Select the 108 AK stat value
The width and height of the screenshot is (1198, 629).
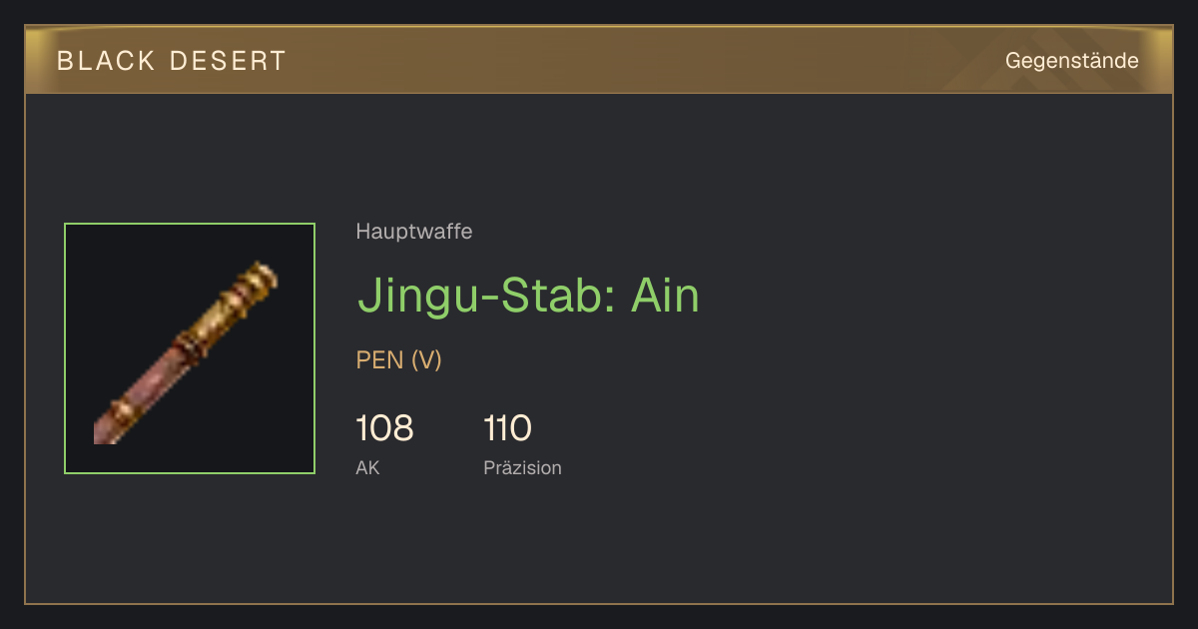tap(384, 429)
